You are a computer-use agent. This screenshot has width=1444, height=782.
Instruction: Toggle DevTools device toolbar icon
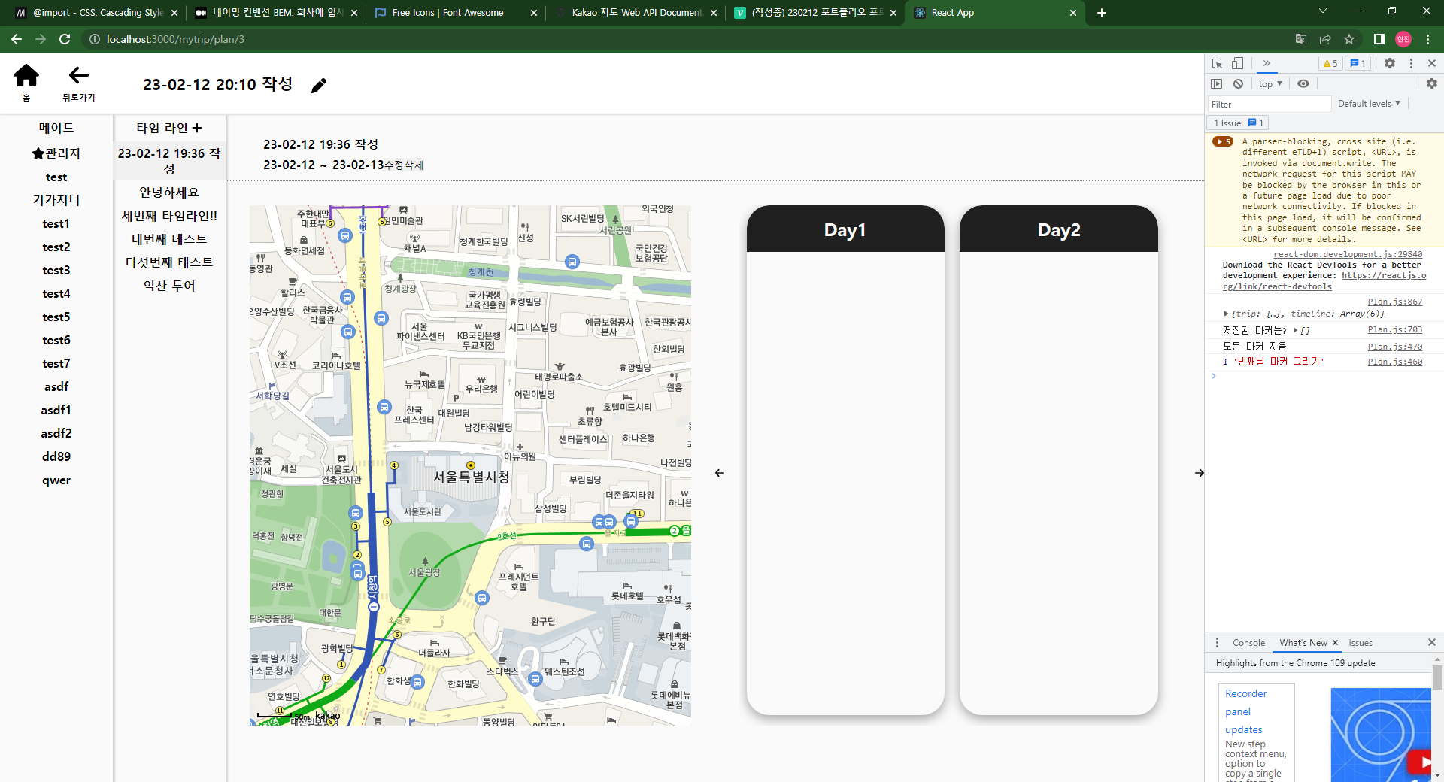click(x=1237, y=63)
